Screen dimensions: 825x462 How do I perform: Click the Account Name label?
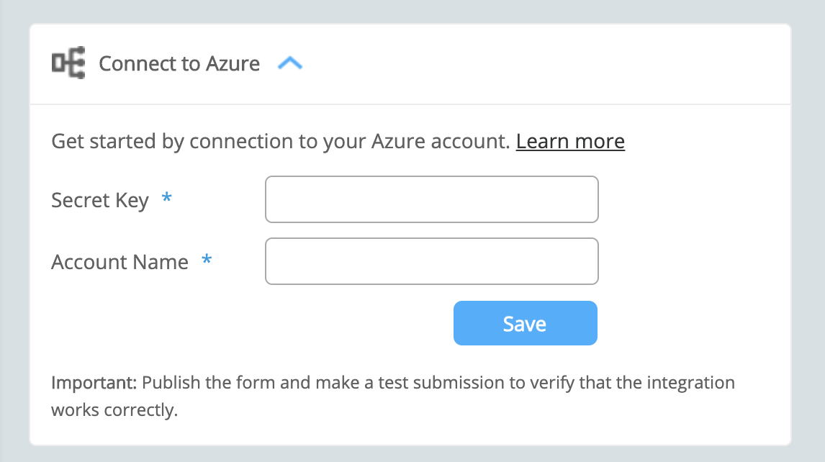tap(120, 262)
